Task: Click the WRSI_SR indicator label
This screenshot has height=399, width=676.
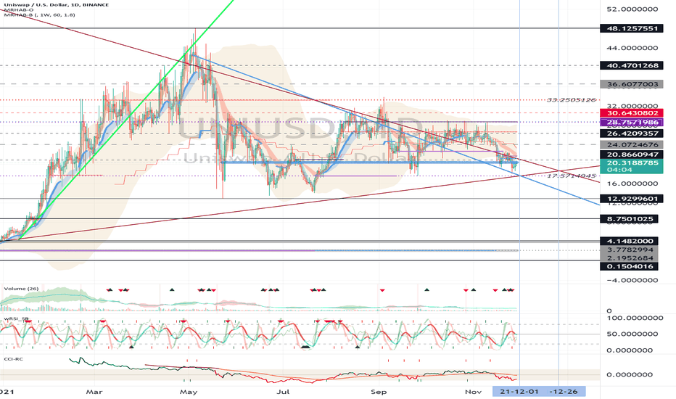Action: [17, 318]
